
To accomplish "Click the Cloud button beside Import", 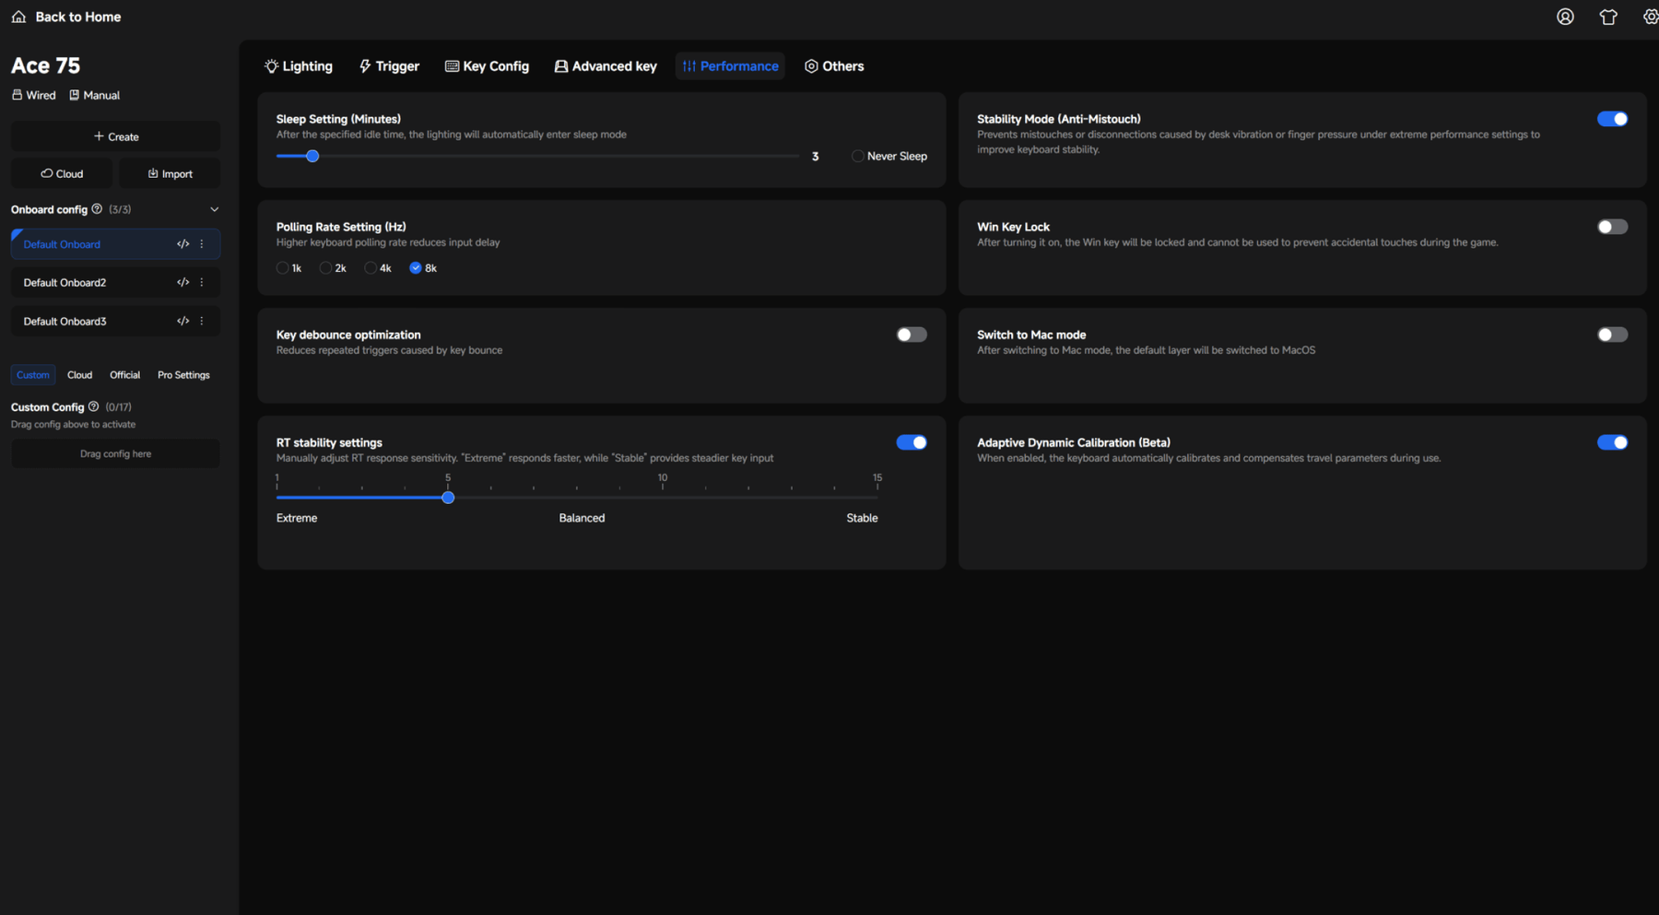I will pyautogui.click(x=62, y=173).
